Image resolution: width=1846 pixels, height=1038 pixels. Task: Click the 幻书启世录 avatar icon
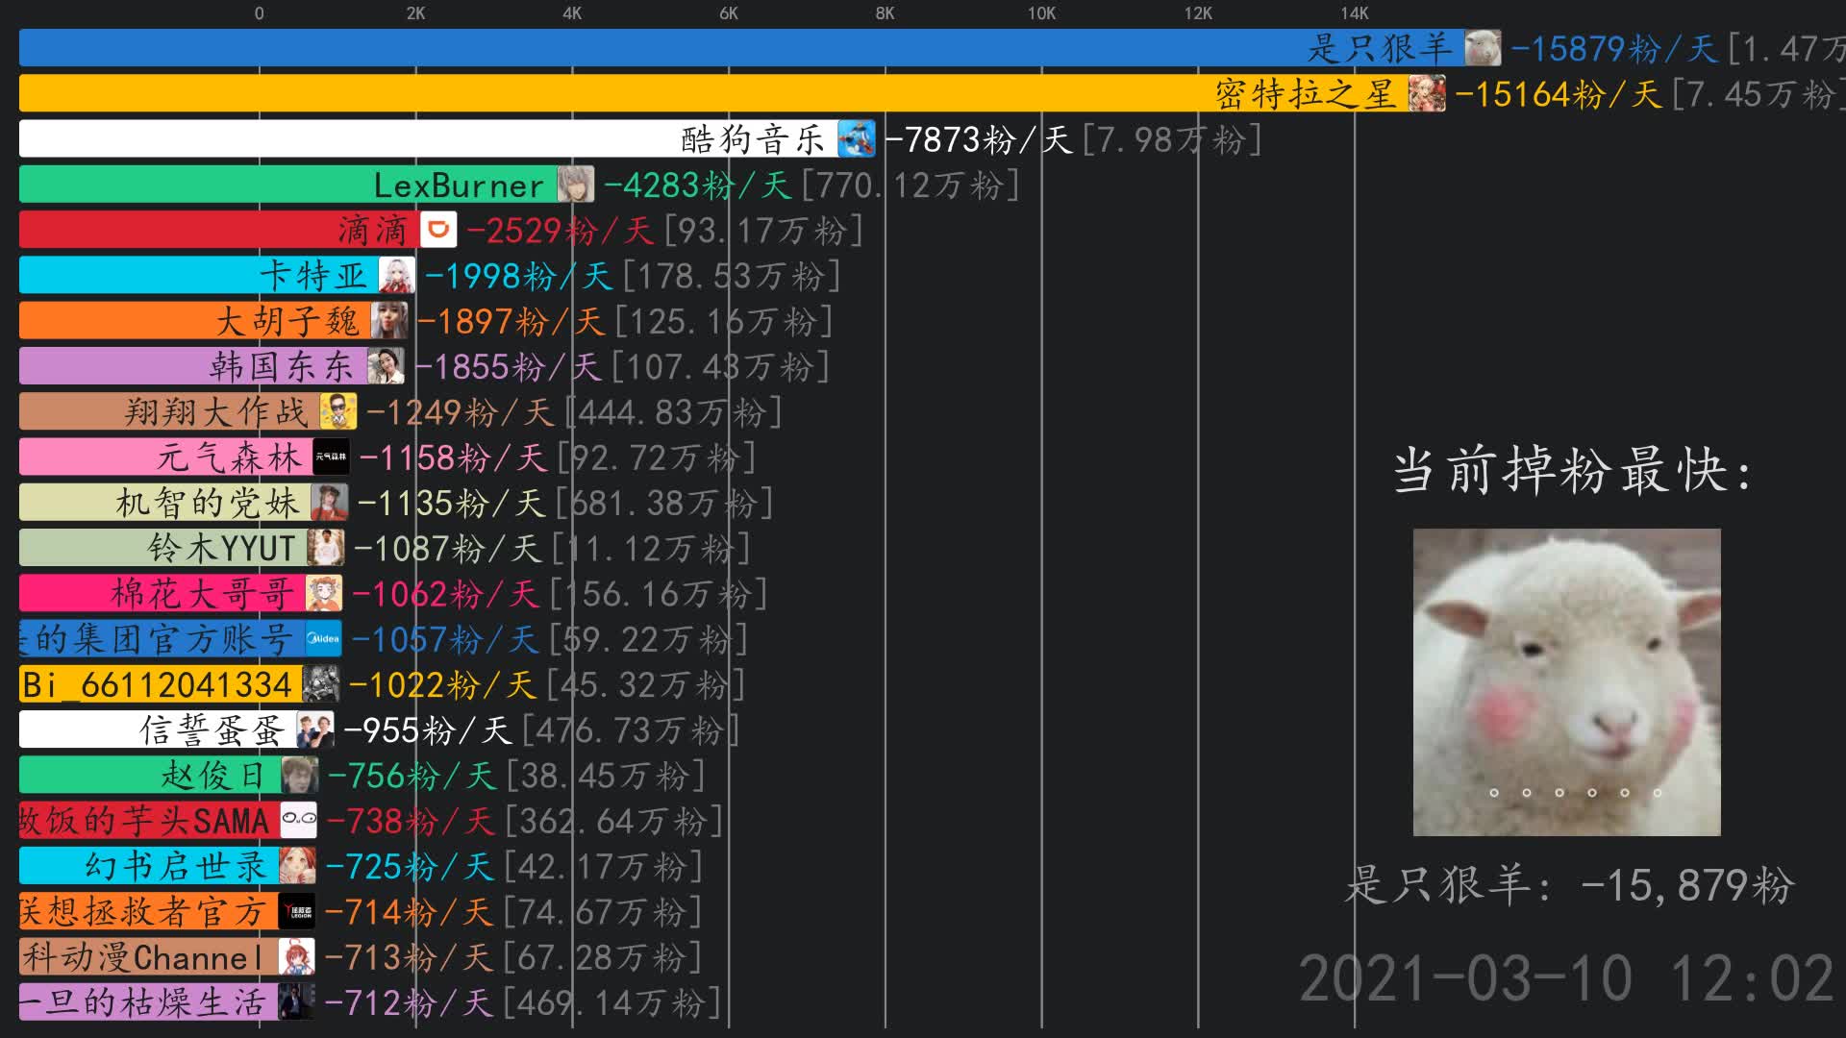[298, 865]
